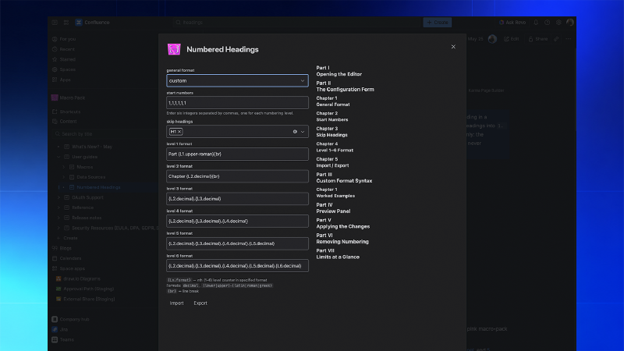Copy page link using the link icon

[556, 39]
